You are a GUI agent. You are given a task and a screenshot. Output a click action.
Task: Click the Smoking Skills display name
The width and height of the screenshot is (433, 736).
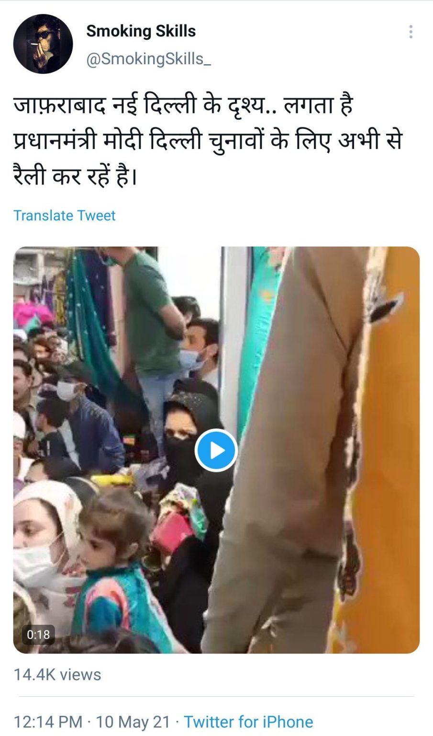(141, 31)
